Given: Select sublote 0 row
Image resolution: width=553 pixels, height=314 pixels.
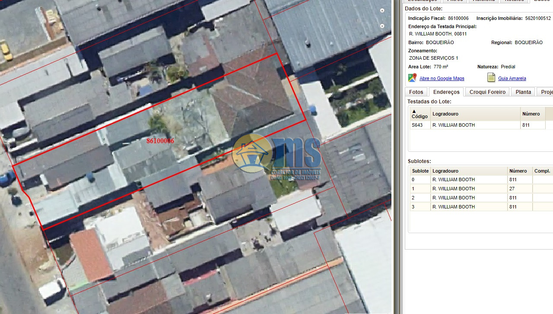Looking at the screenshot, I should tap(481, 179).
